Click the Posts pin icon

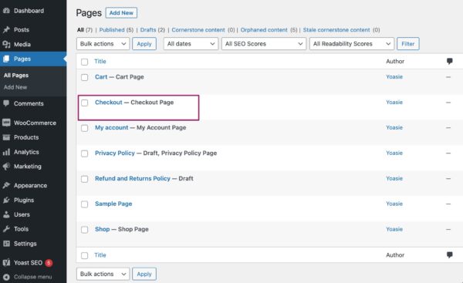[x=6, y=30]
